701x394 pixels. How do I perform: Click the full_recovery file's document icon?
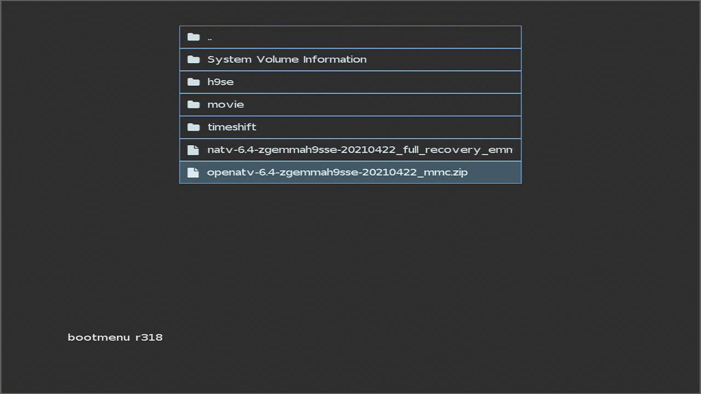pyautogui.click(x=193, y=150)
